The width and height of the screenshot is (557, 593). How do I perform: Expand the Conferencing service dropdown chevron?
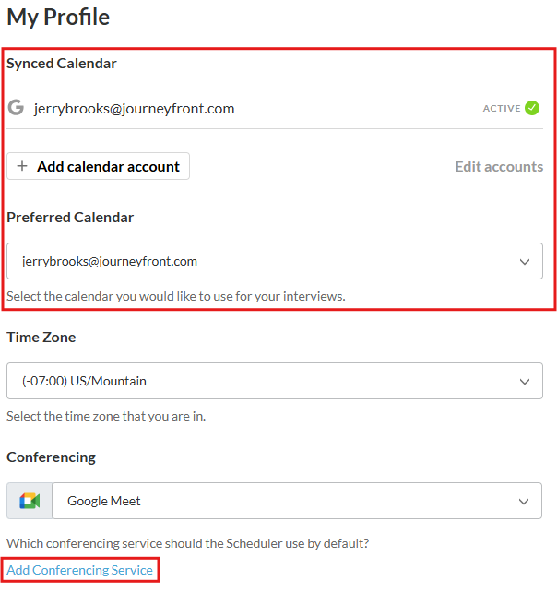tap(524, 502)
